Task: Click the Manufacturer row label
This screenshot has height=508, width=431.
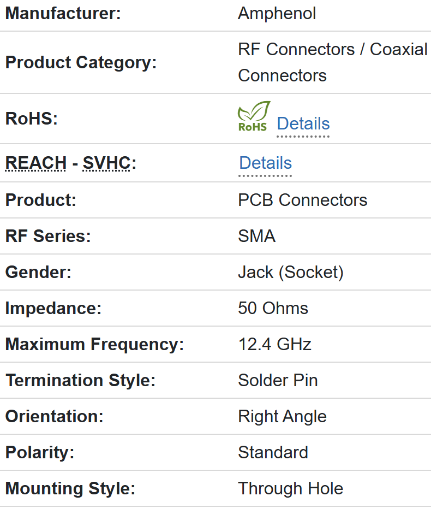Action: (63, 14)
